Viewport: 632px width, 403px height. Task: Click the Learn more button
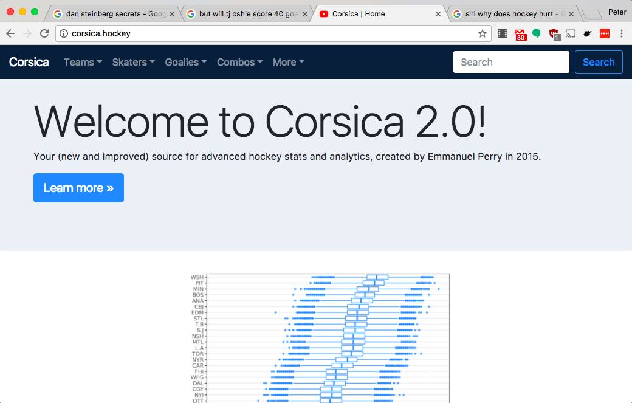pyautogui.click(x=78, y=188)
